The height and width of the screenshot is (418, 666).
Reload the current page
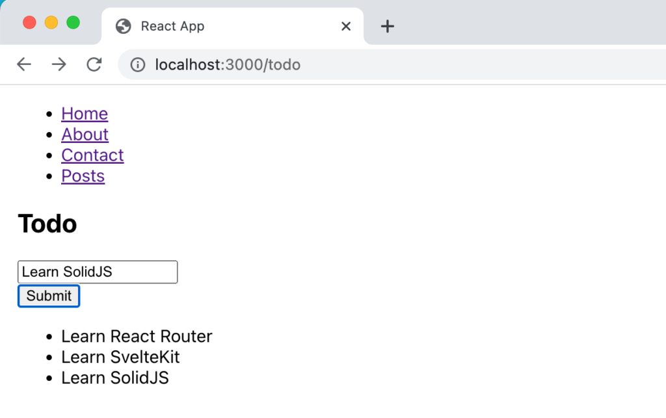[x=94, y=64]
